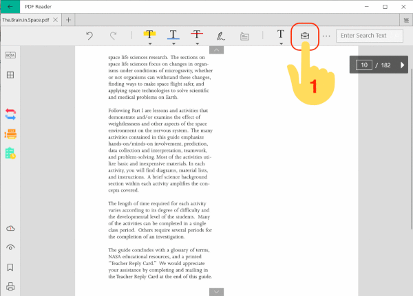Viewport: 413px width, 296px height.
Task: Expand the add text tool dropdown
Action: click(x=282, y=43)
